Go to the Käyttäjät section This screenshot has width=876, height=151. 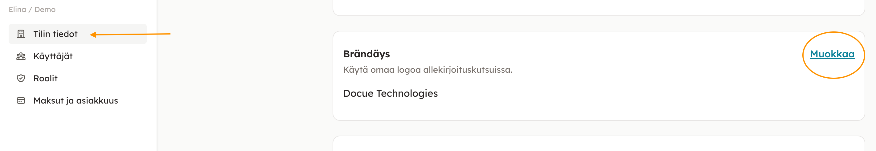point(53,56)
